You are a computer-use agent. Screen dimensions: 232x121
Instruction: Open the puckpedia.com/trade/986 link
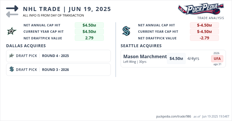pos(173,116)
